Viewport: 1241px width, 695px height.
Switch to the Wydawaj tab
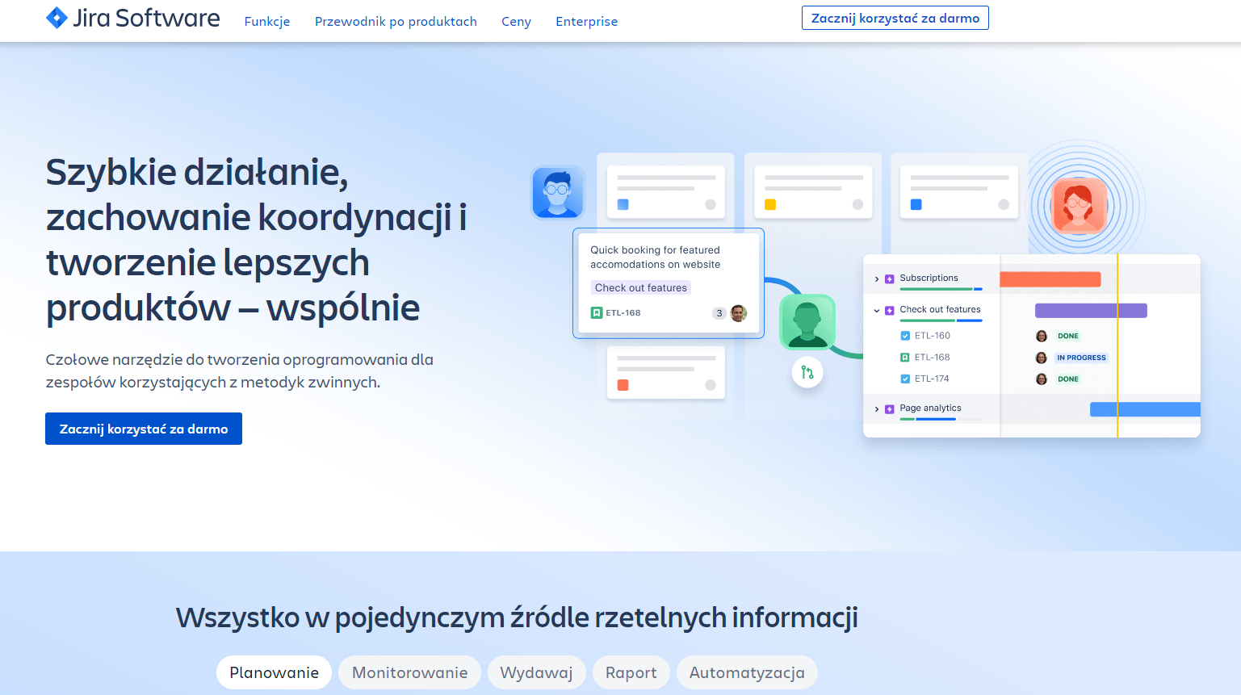tap(536, 672)
